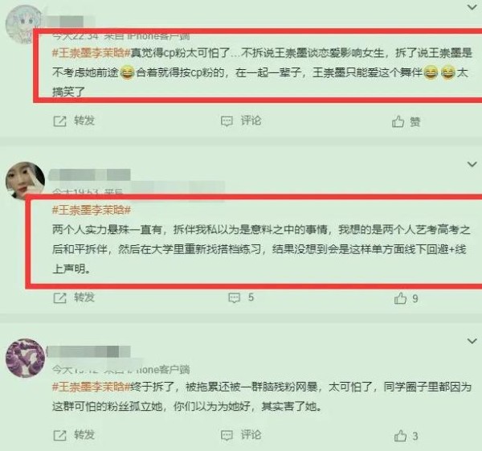Expand options chevron on third post
The width and height of the screenshot is (482, 451).
pyautogui.click(x=472, y=341)
